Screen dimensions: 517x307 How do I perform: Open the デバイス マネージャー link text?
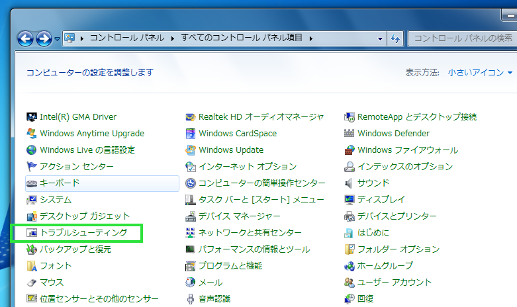point(240,216)
